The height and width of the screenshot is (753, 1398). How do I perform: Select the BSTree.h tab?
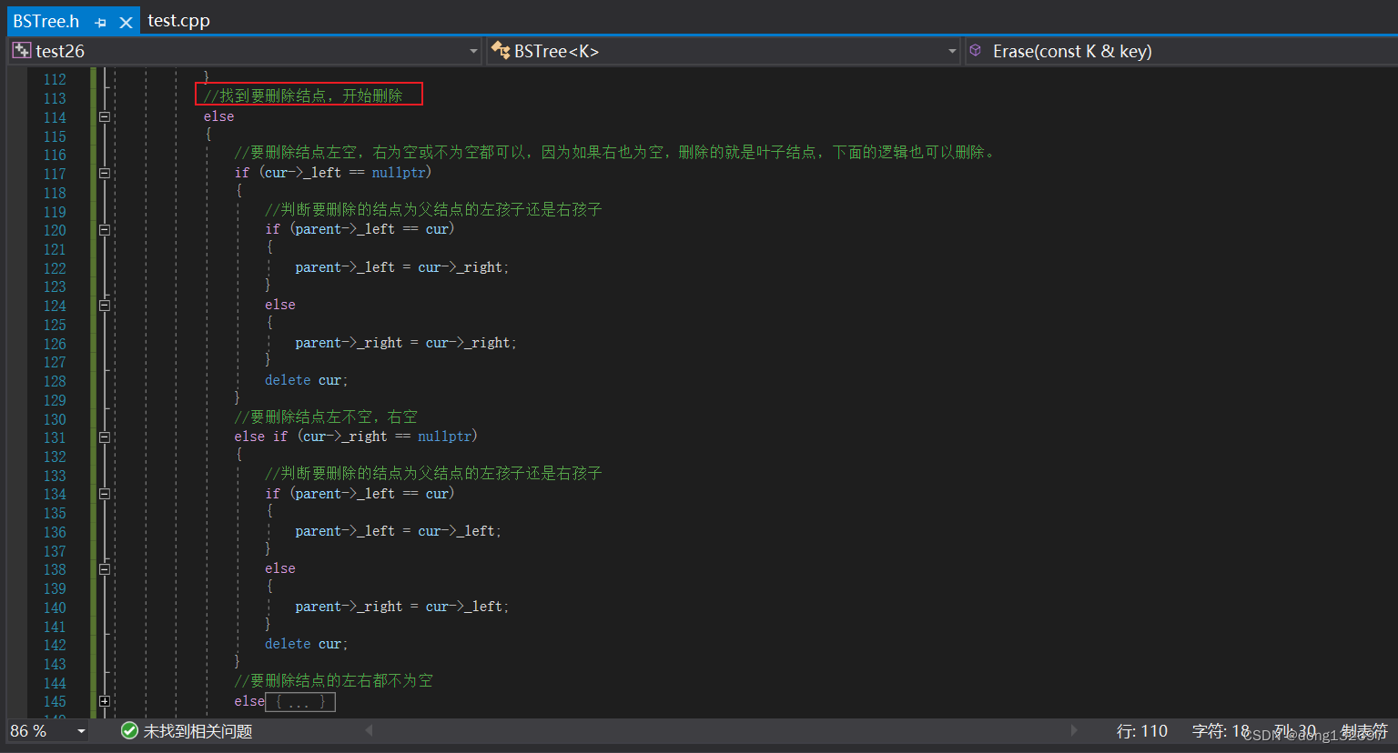46,21
